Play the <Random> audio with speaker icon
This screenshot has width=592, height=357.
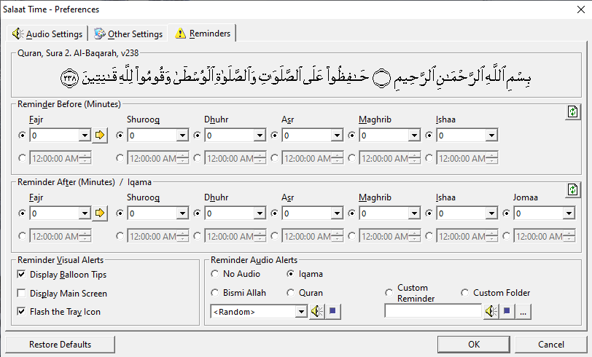coord(316,312)
